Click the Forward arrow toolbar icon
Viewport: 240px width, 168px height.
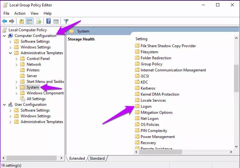(12, 21)
